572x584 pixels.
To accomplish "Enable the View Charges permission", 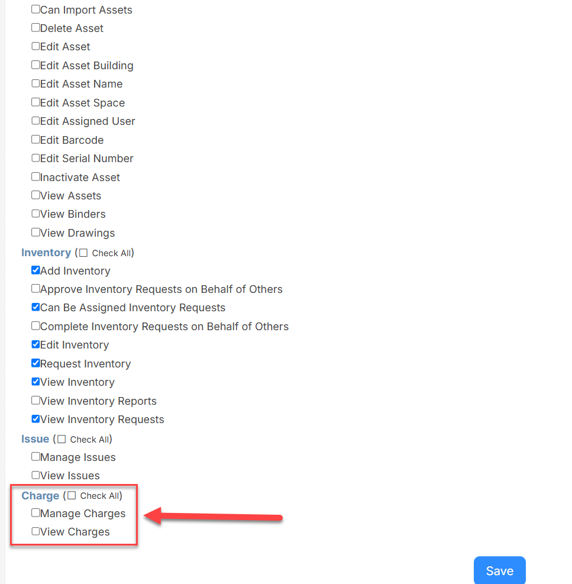I will coord(35,531).
